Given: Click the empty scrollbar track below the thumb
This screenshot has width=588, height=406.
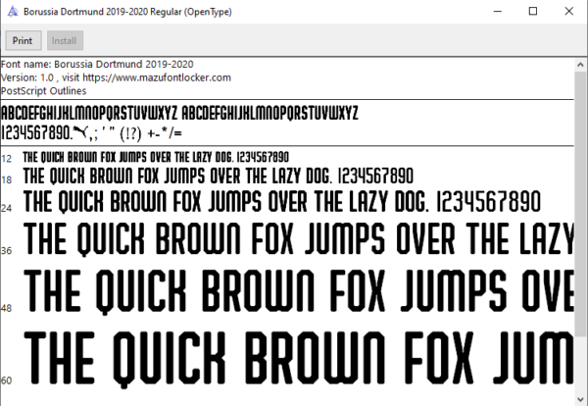Looking at the screenshot, I should tap(580, 363).
